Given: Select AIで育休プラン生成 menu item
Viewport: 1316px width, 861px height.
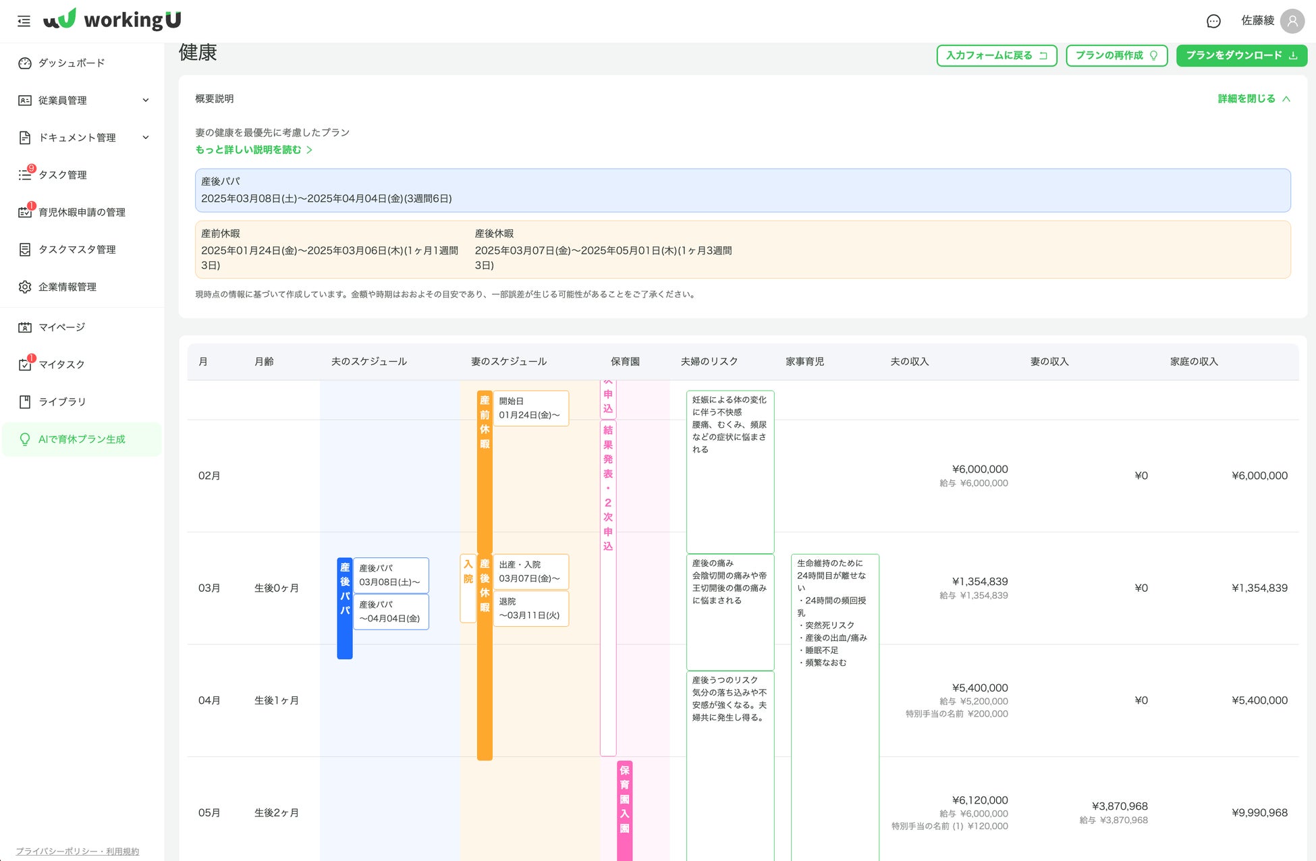Looking at the screenshot, I should [81, 439].
